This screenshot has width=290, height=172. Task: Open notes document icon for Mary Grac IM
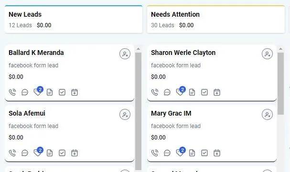pyautogui.click(x=192, y=153)
